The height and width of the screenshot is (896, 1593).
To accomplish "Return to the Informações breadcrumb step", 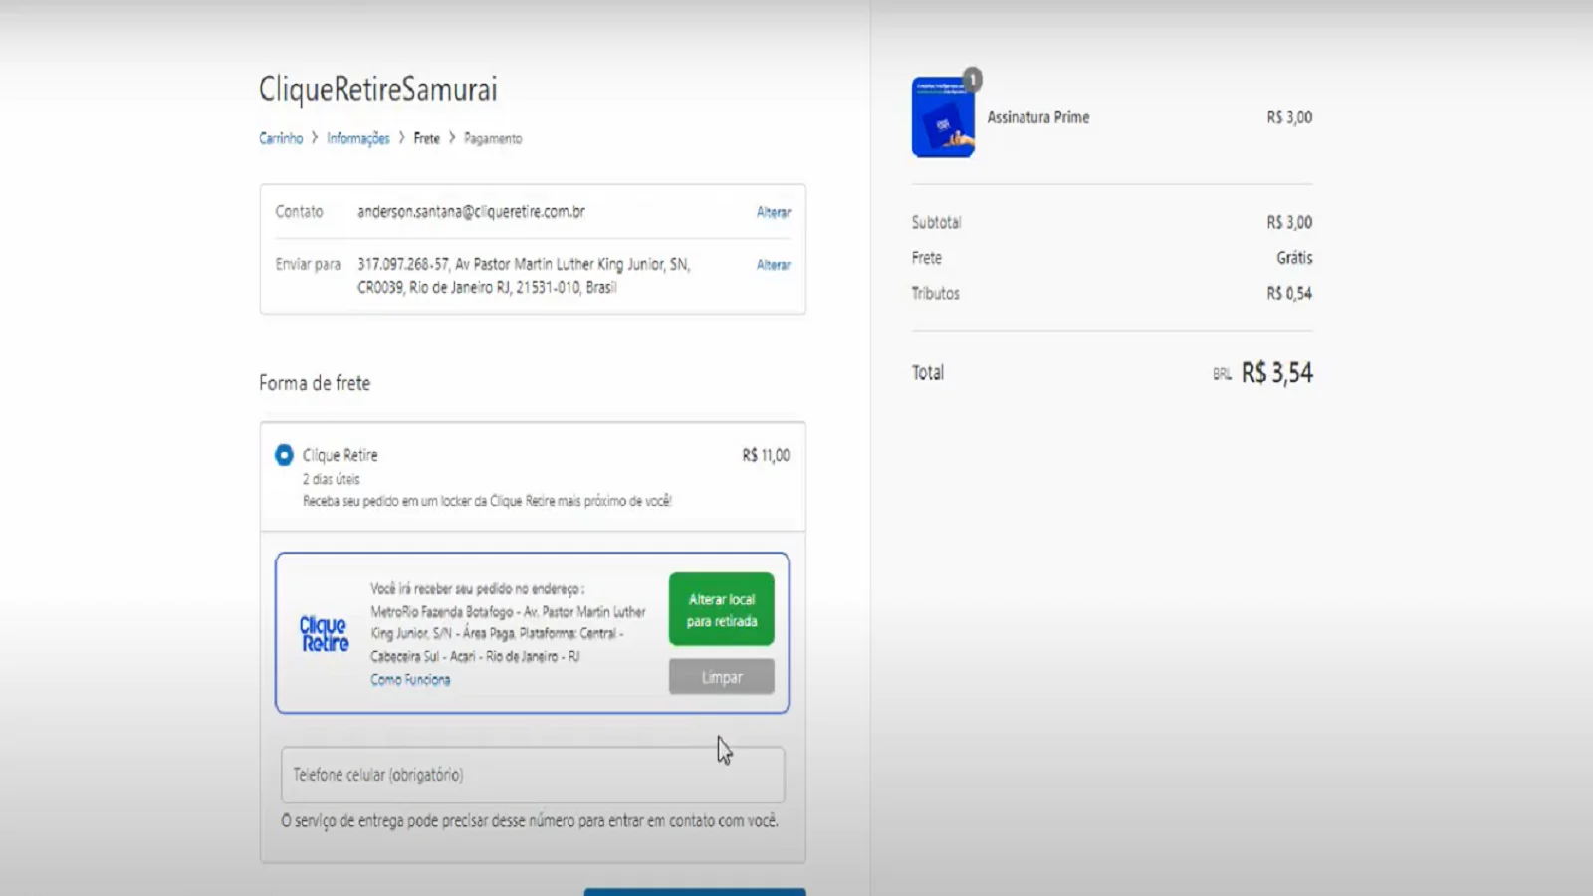I will [357, 138].
